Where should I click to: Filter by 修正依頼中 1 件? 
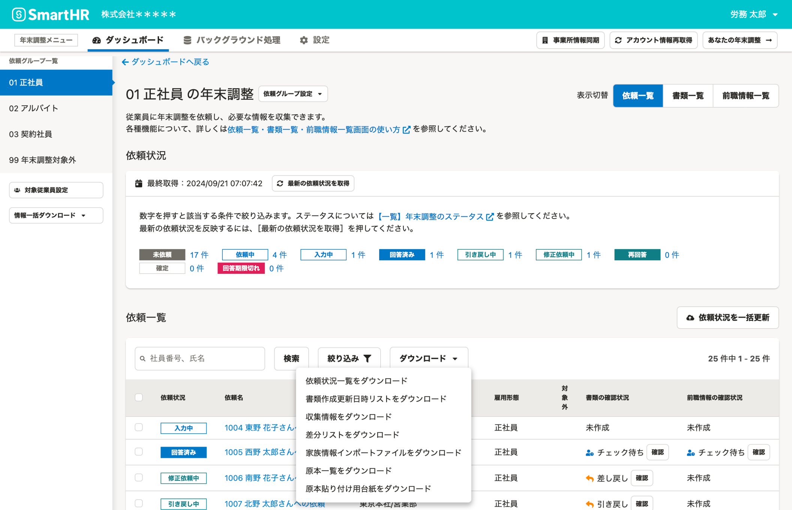(x=593, y=255)
